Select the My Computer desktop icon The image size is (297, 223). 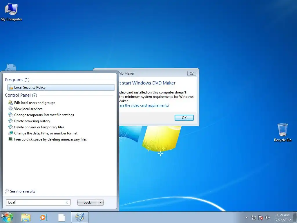11,12
